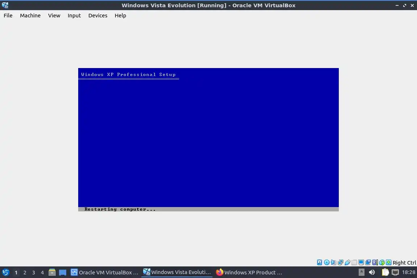This screenshot has width=417, height=278.
Task: Open the File menu
Action: (x=8, y=16)
